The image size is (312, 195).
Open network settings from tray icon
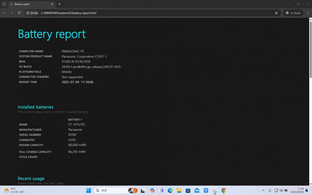tap(276, 190)
